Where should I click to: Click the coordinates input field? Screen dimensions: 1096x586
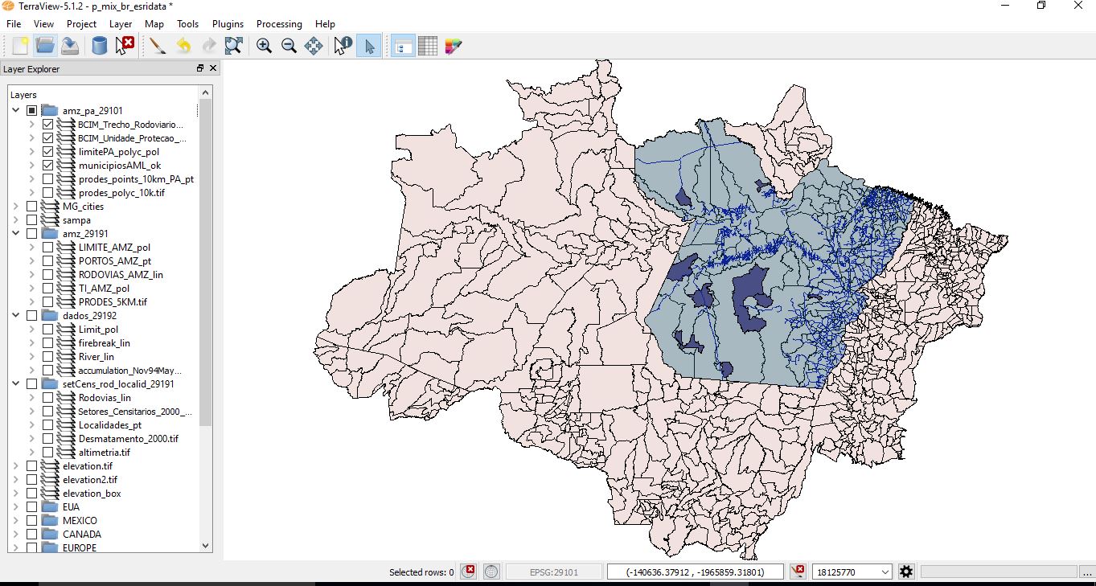695,572
